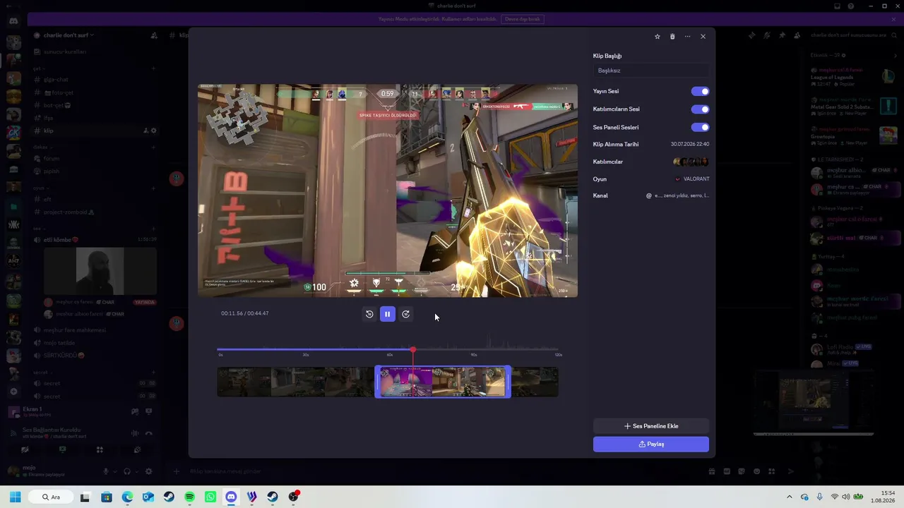Viewport: 904px width, 508px height.
Task: Turn on the camera in the voice panel
Action: click(x=25, y=449)
